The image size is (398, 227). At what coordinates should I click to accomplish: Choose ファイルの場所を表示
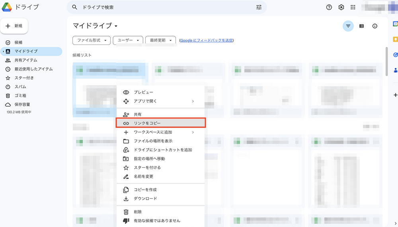[x=160, y=141]
